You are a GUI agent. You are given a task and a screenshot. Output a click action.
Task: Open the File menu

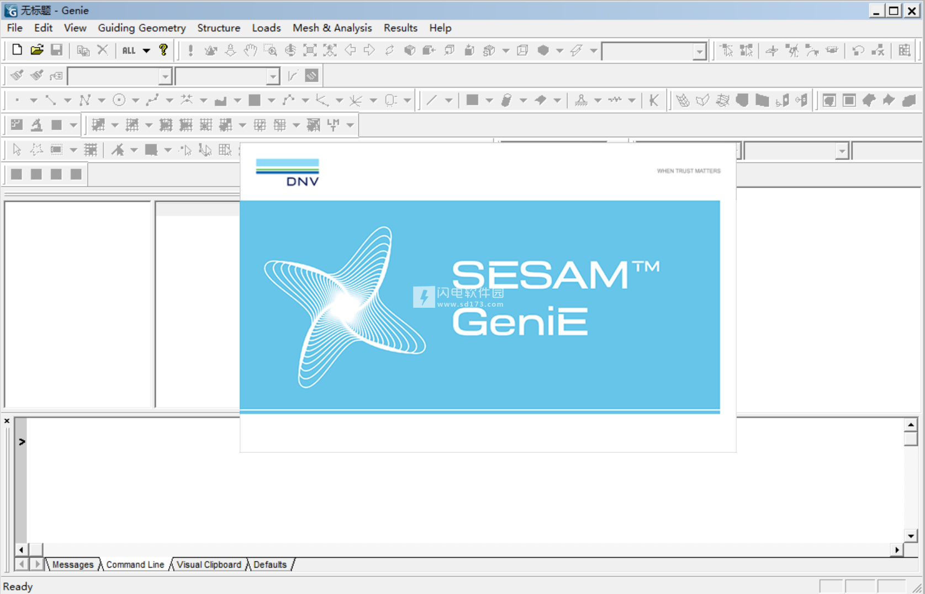(x=15, y=28)
